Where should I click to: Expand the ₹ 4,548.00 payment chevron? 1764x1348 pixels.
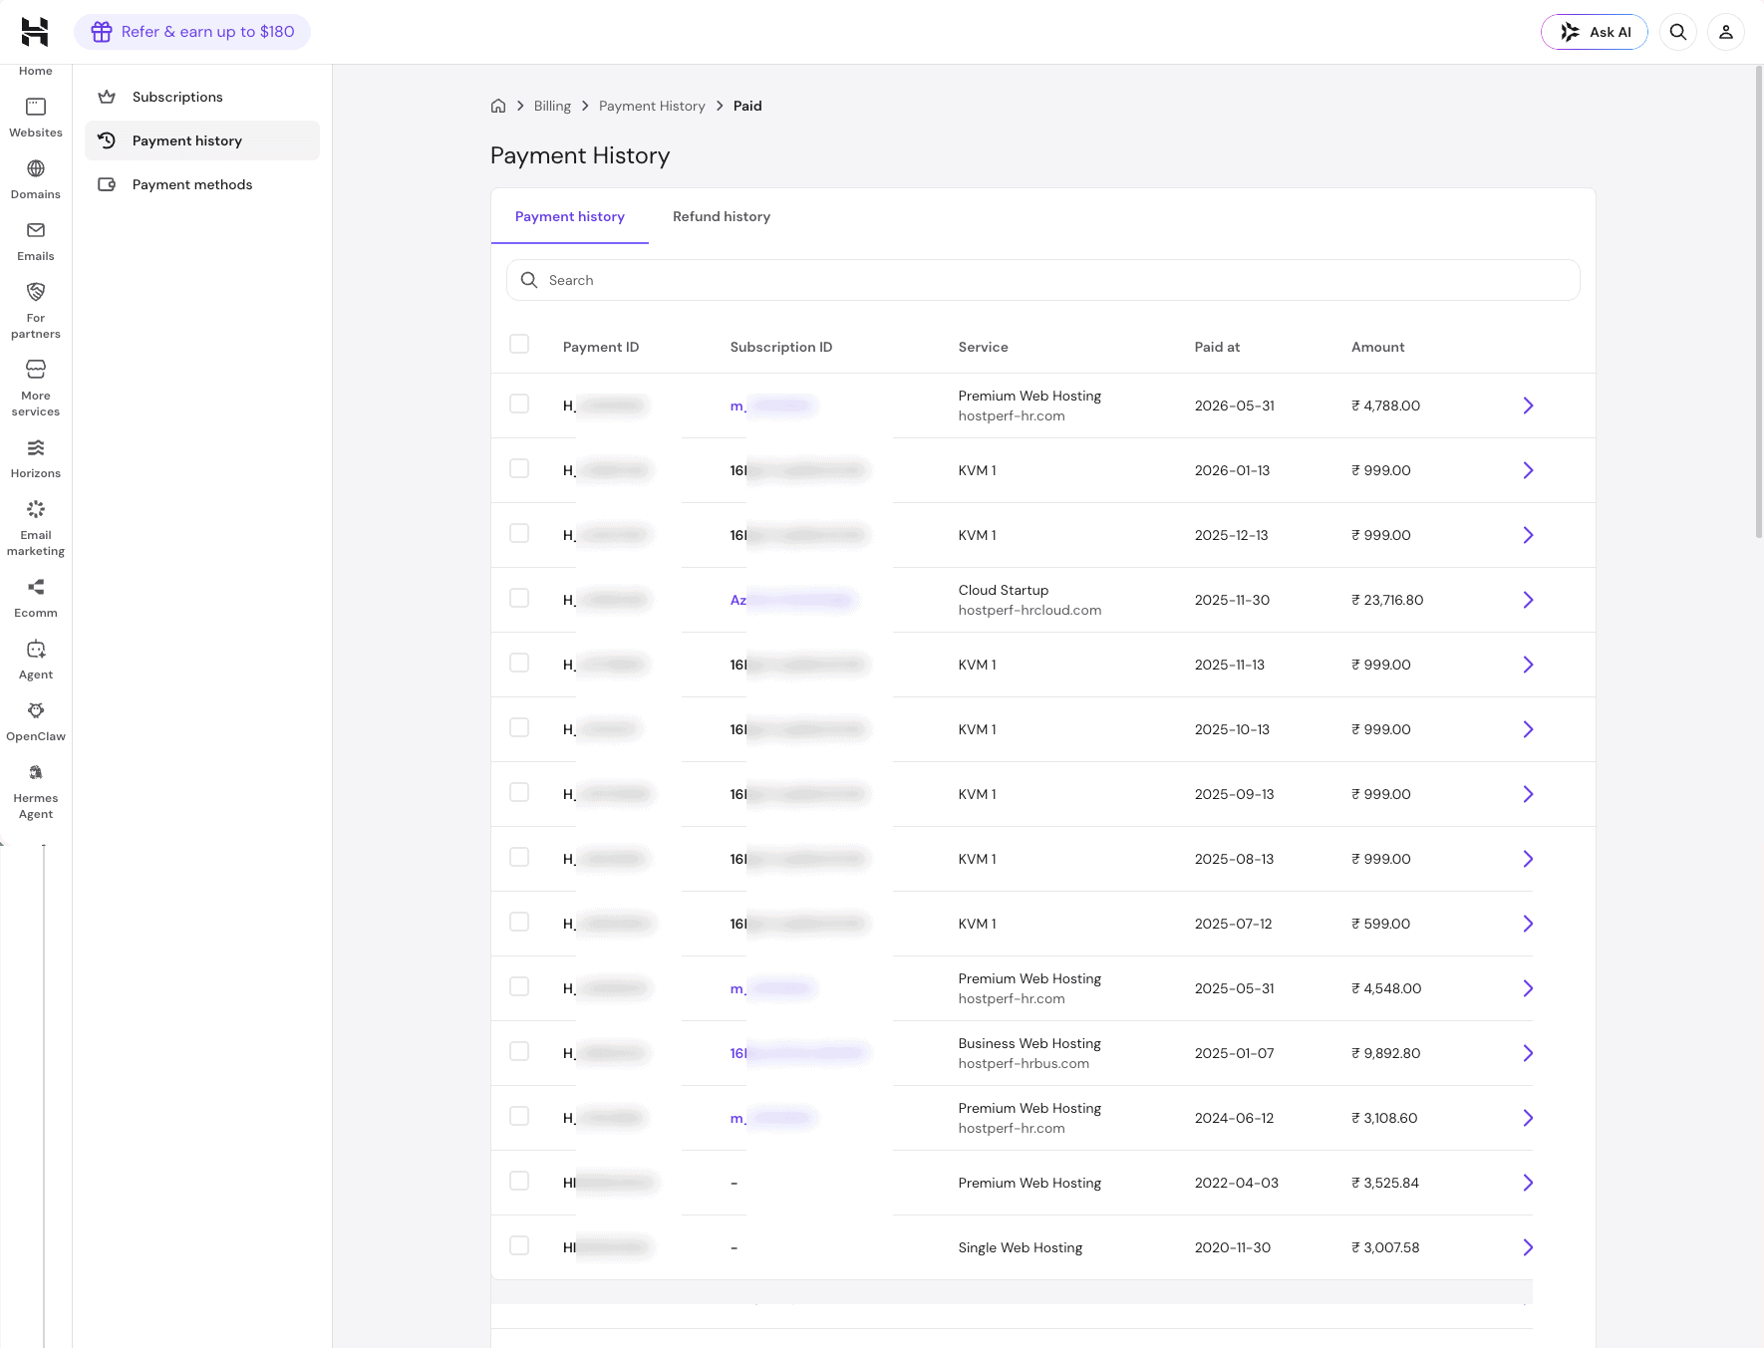pos(1528,988)
